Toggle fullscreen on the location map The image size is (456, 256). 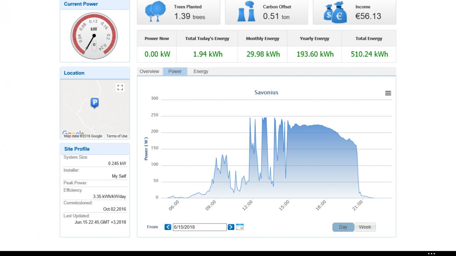(120, 88)
